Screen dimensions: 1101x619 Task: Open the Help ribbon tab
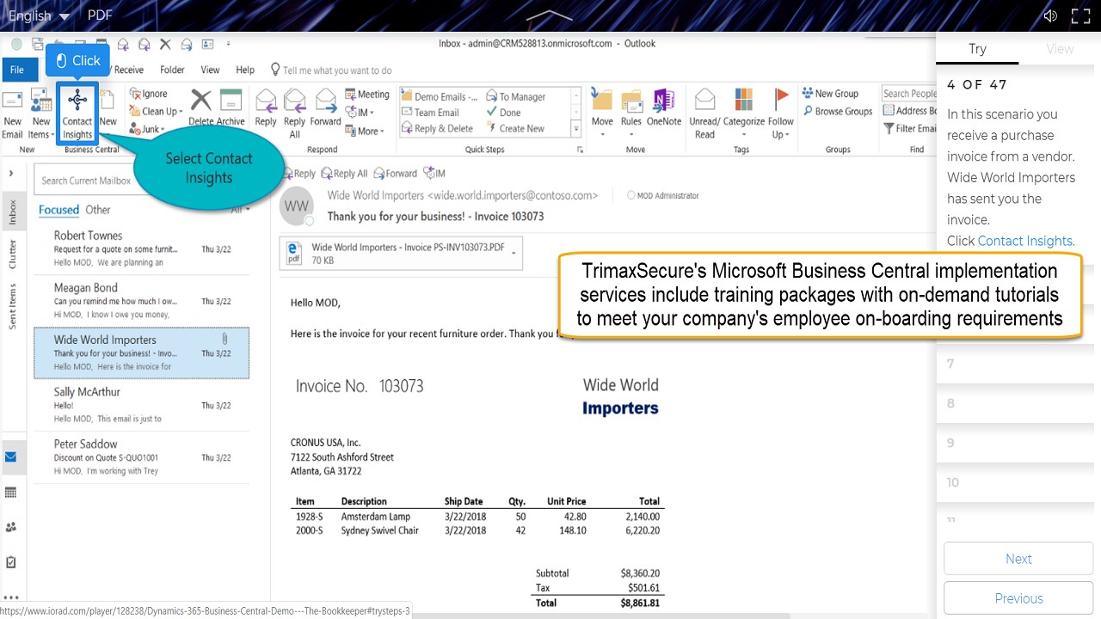click(245, 70)
